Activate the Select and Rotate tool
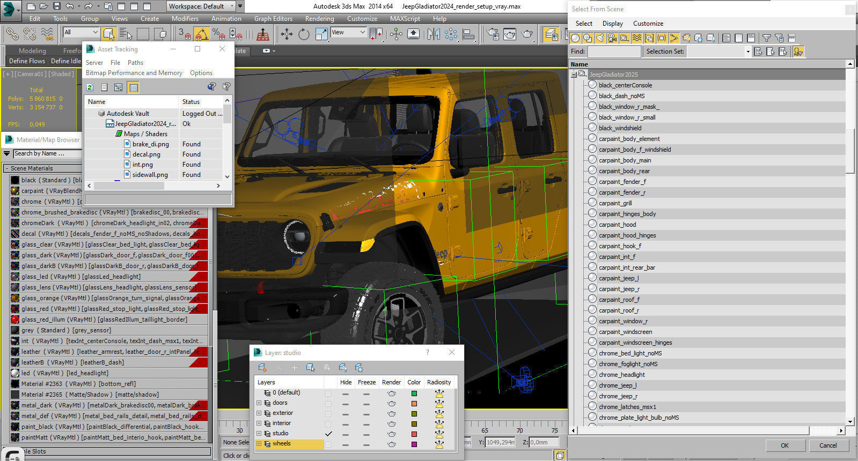This screenshot has width=858, height=461. point(304,34)
